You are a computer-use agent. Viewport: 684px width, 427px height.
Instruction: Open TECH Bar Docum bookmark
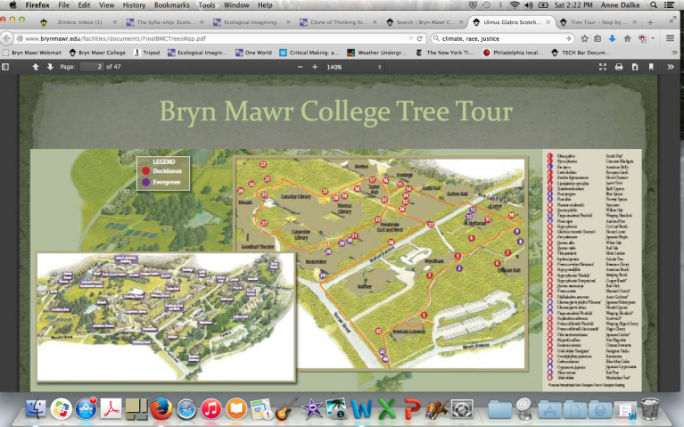581,53
